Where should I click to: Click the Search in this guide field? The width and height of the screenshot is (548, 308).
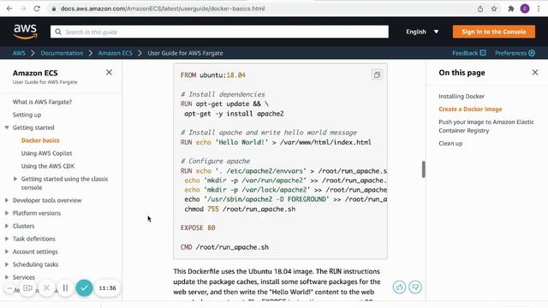(219, 32)
